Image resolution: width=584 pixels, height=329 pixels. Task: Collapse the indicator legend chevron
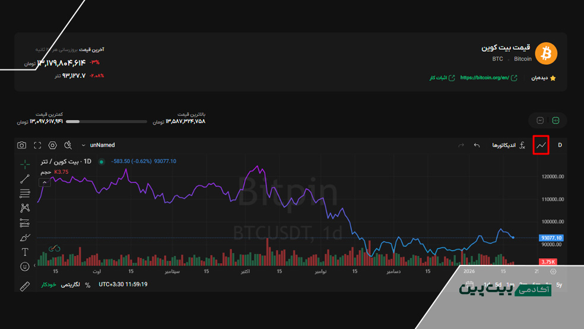(46, 182)
